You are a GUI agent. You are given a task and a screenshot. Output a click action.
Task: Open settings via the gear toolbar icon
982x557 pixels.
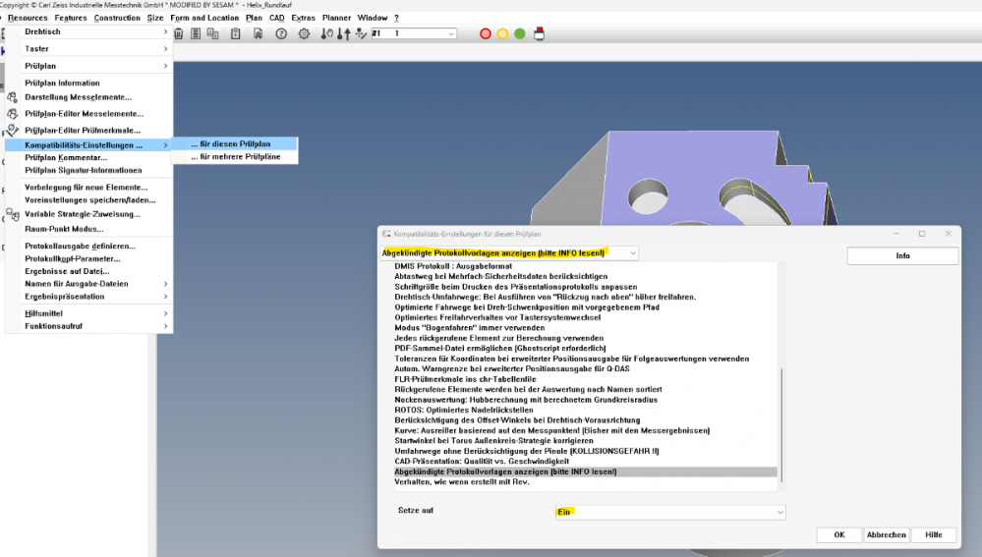tap(304, 33)
